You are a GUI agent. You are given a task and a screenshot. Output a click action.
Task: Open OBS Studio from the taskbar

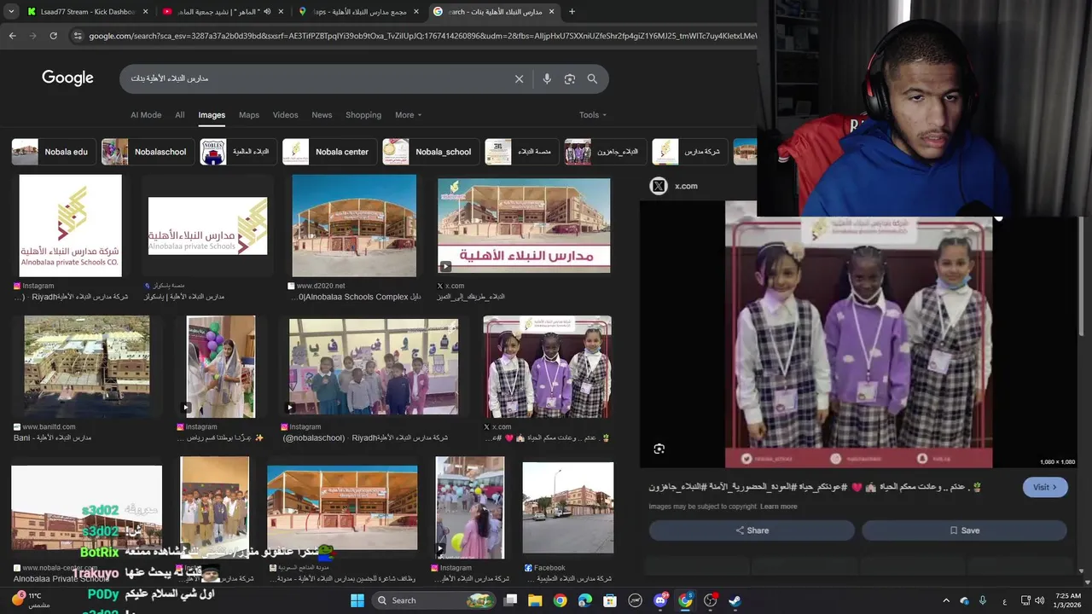pyautogui.click(x=710, y=600)
